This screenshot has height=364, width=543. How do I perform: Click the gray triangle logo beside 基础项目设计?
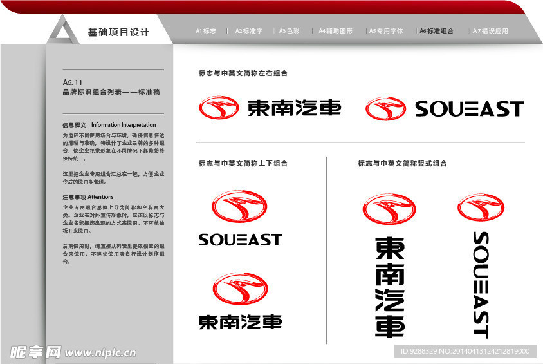click(62, 29)
